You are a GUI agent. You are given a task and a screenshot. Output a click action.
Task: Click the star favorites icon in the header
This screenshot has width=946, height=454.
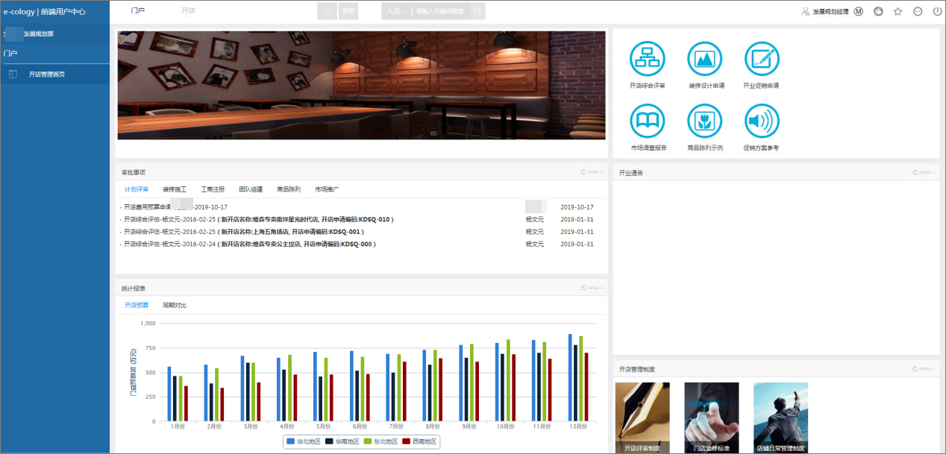pyautogui.click(x=898, y=11)
